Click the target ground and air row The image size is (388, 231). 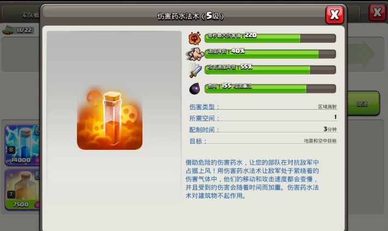click(263, 141)
